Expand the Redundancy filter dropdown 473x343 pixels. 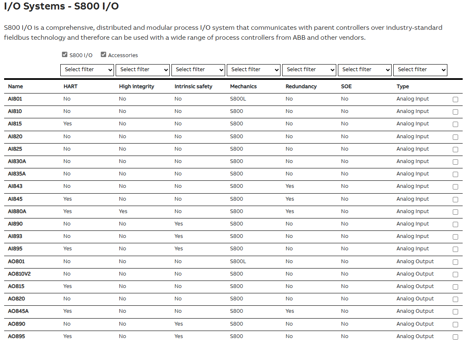click(309, 70)
